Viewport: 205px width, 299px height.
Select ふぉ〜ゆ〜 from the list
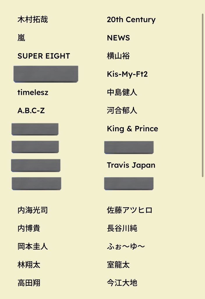click(126, 246)
